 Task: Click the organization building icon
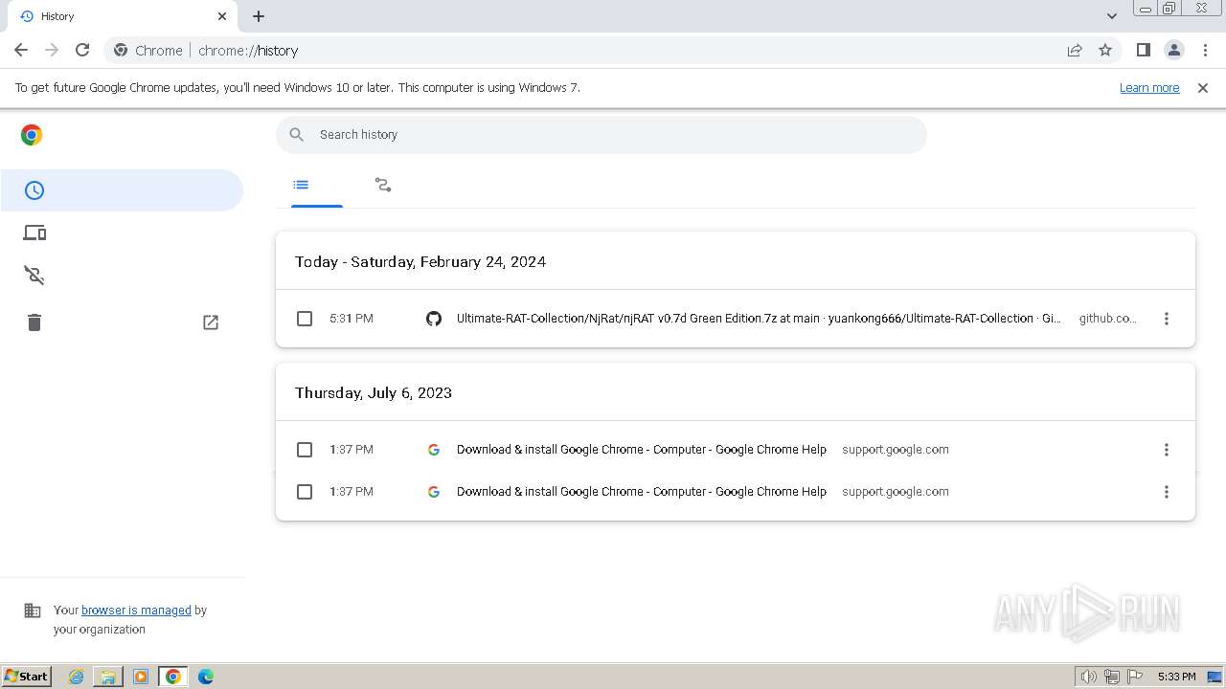point(33,611)
